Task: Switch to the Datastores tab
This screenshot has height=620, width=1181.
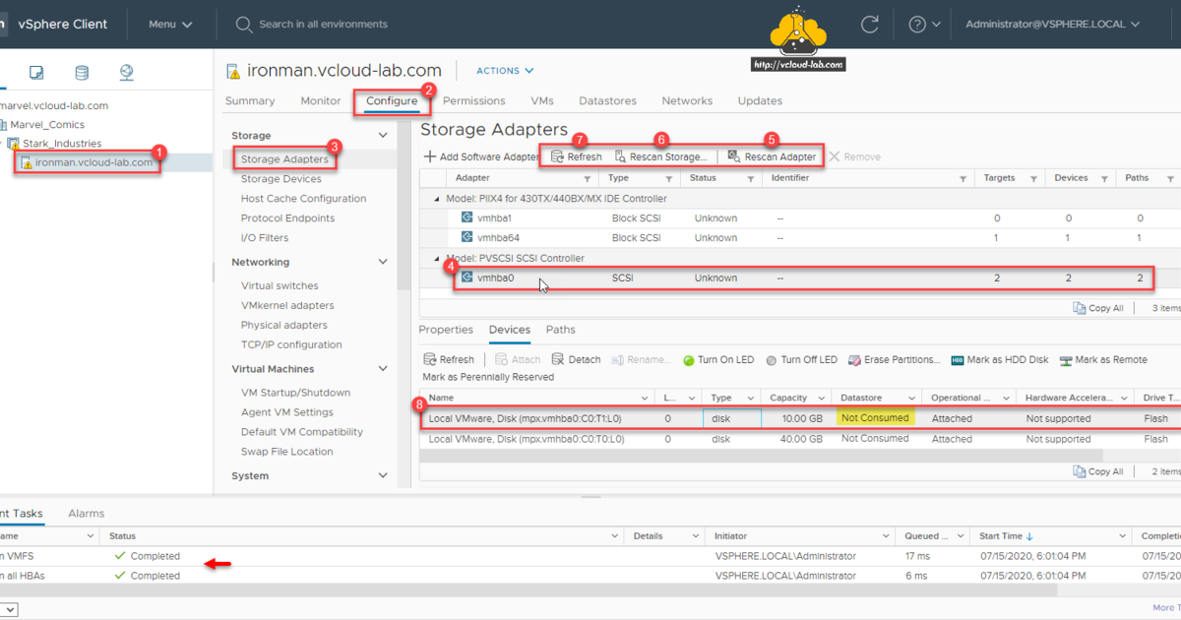Action: coord(607,100)
